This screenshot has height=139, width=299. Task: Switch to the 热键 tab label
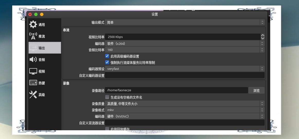(42, 83)
